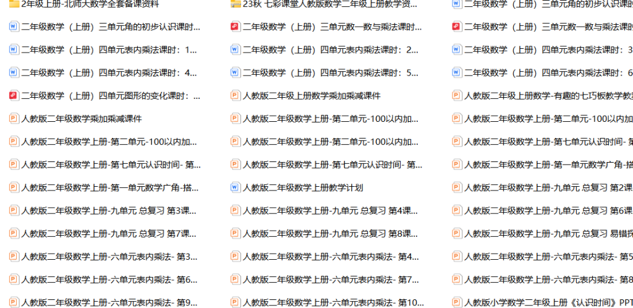
Task: Select file name 人教版二年级数学上册-六单元表内乘法- 第7...
Action: point(330,280)
